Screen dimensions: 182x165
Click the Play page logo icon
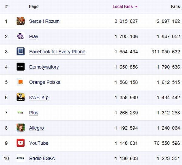pyautogui.click(x=21, y=36)
